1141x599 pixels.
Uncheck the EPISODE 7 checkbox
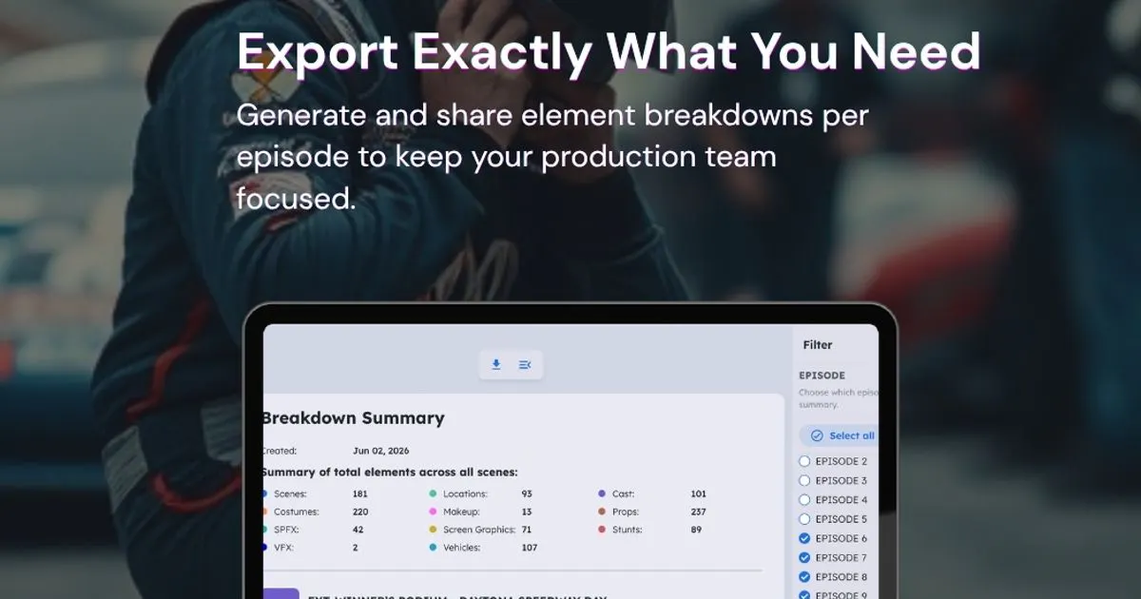tap(804, 558)
